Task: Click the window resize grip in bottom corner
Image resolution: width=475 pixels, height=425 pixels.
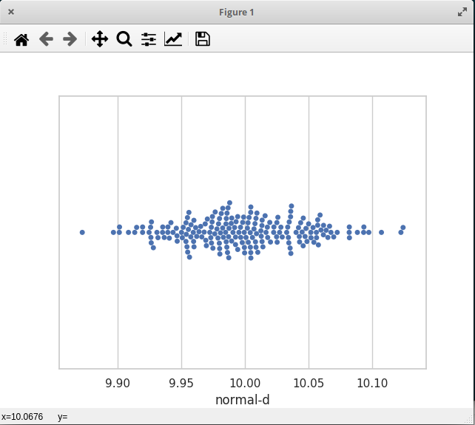Action: 469,420
